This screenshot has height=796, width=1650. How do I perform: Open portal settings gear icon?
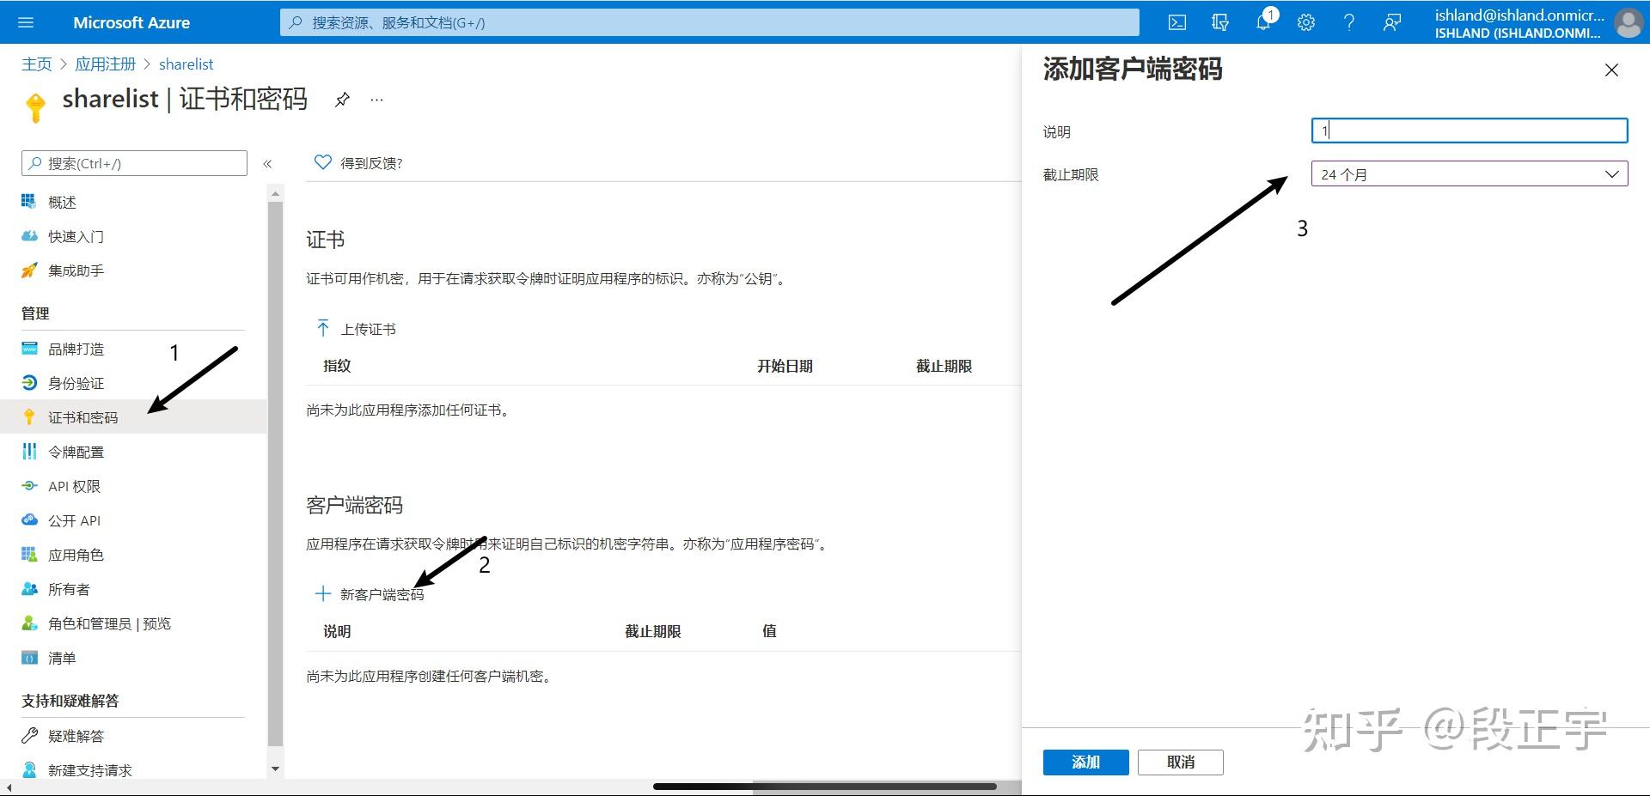click(1306, 22)
